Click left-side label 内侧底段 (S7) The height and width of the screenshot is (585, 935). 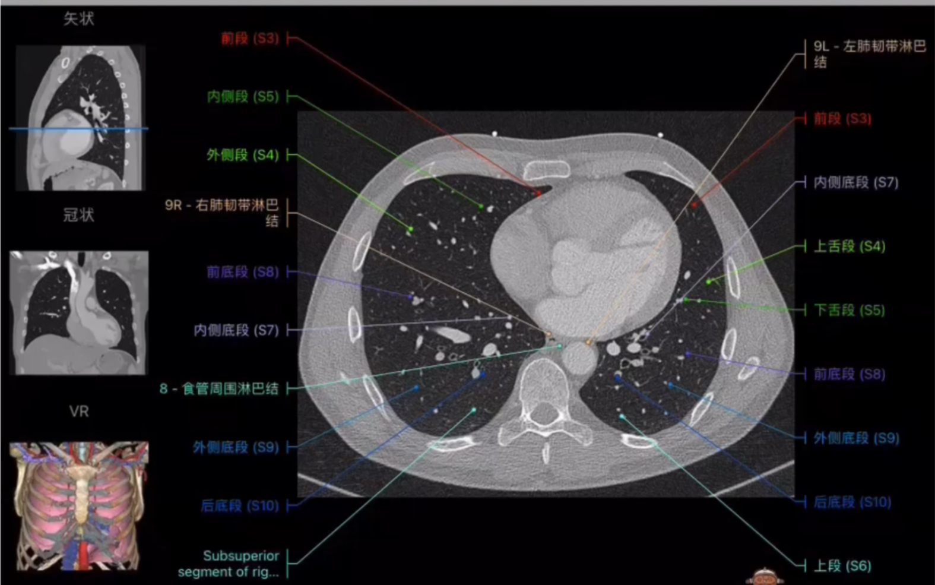click(x=236, y=330)
